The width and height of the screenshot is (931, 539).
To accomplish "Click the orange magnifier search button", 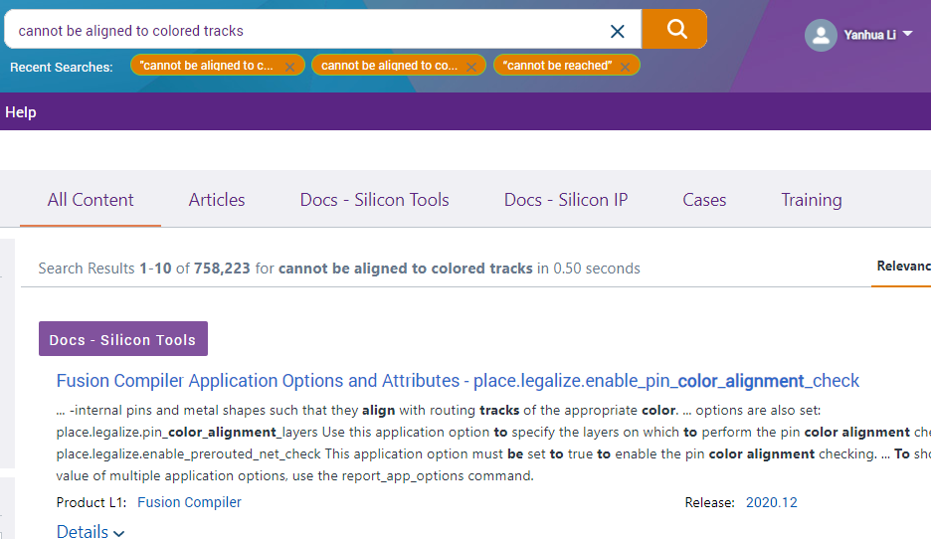I will click(674, 30).
